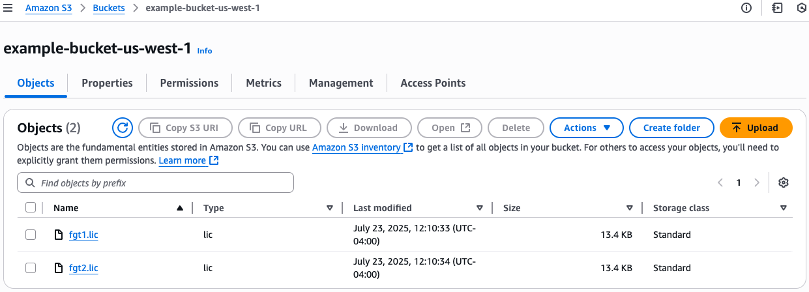
Task: Sort by Size column arrow
Action: click(630, 208)
